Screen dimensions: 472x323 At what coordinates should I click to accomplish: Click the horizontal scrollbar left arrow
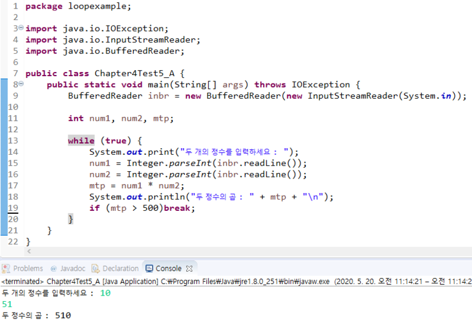point(29,251)
